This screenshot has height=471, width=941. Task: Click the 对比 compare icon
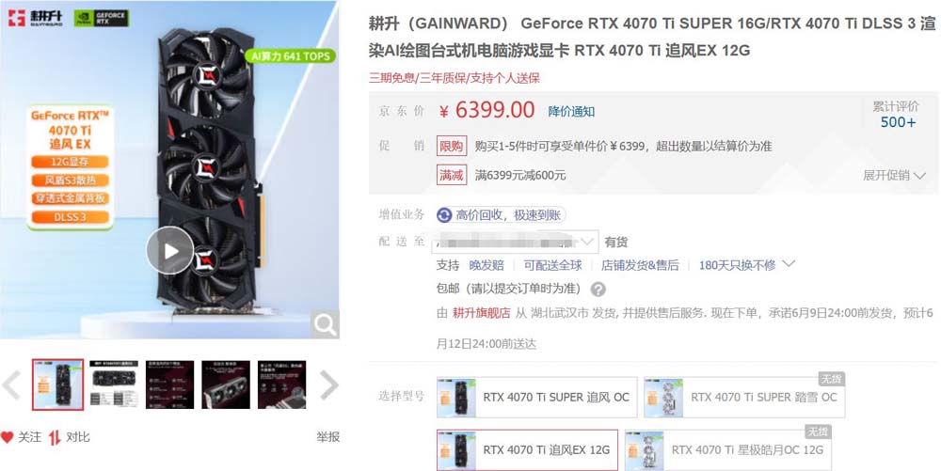[55, 437]
